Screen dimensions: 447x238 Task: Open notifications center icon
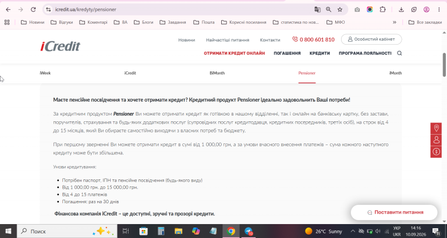coord(436,231)
